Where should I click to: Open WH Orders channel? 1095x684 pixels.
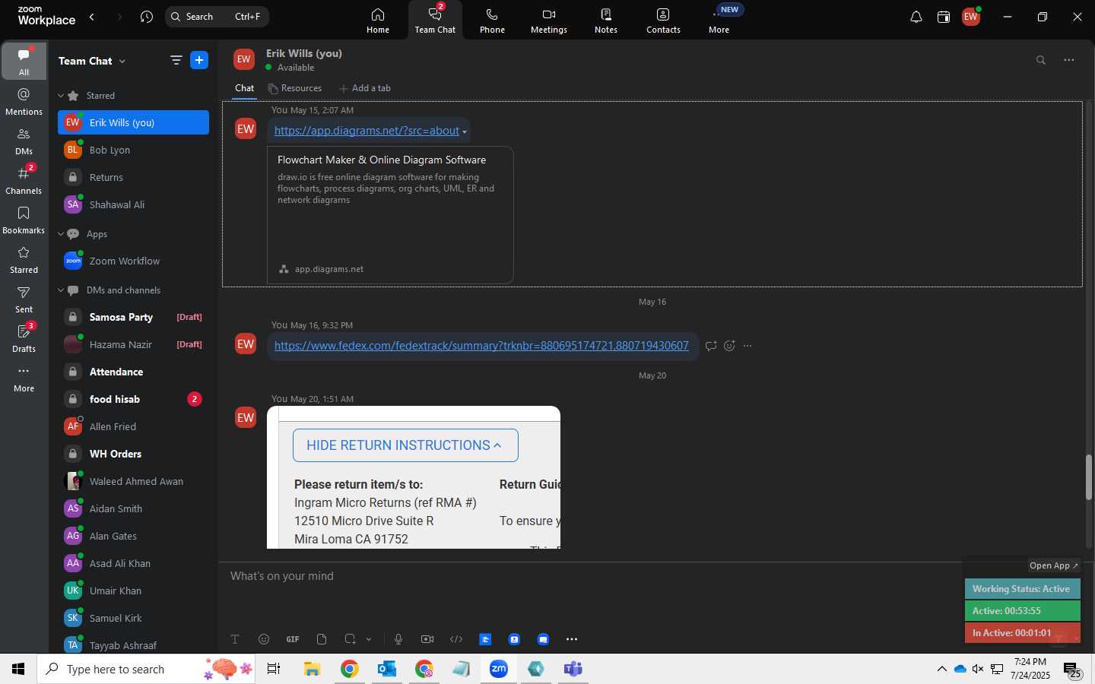133,454
